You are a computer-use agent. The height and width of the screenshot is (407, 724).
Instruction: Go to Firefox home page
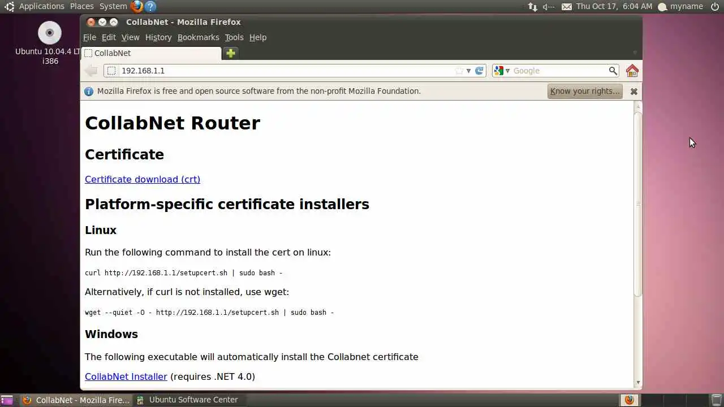[632, 71]
